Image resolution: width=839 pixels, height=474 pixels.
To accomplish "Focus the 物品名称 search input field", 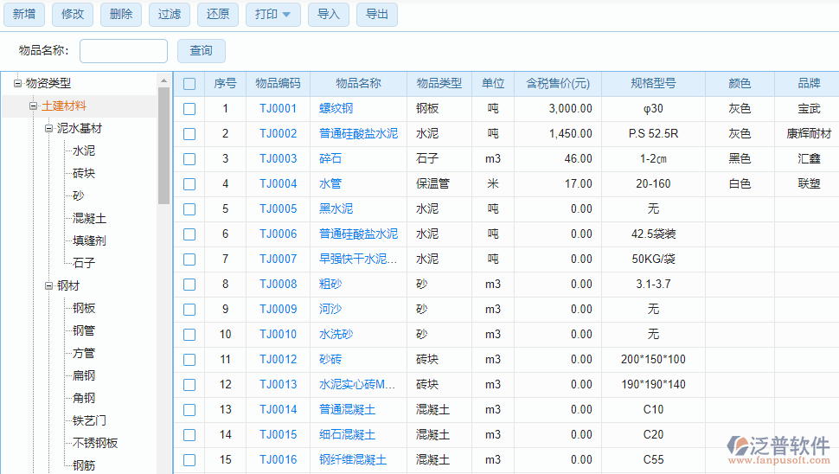I will click(x=124, y=51).
